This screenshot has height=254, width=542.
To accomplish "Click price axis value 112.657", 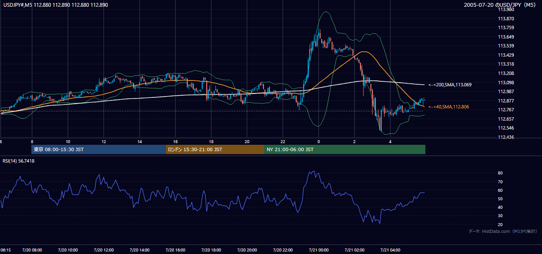I will [506, 119].
